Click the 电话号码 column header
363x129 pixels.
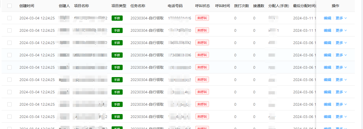click(x=175, y=6)
